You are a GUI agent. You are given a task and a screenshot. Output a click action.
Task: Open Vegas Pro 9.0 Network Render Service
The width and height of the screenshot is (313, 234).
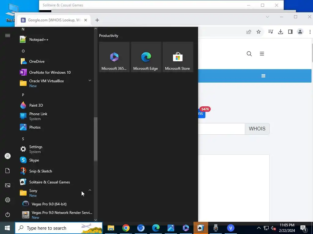pyautogui.click(x=56, y=215)
